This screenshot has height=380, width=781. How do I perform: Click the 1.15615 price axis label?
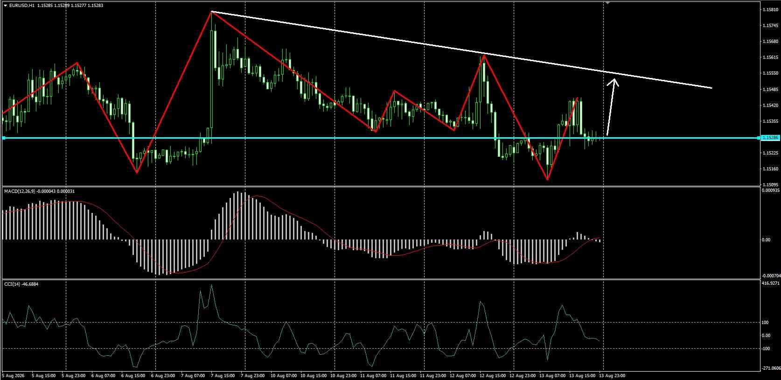(x=769, y=57)
